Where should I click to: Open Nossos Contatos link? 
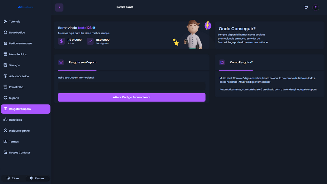pos(19,153)
